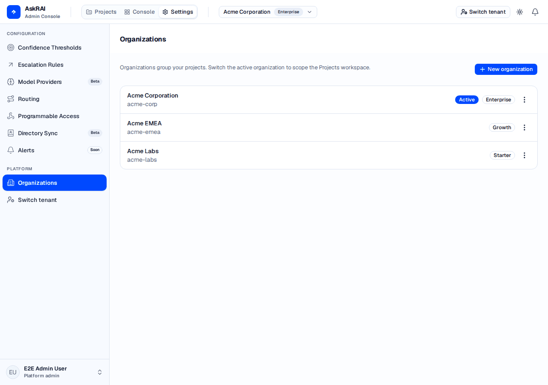Go to Routing settings
Screen dimensions: 548x385
pos(54,99)
